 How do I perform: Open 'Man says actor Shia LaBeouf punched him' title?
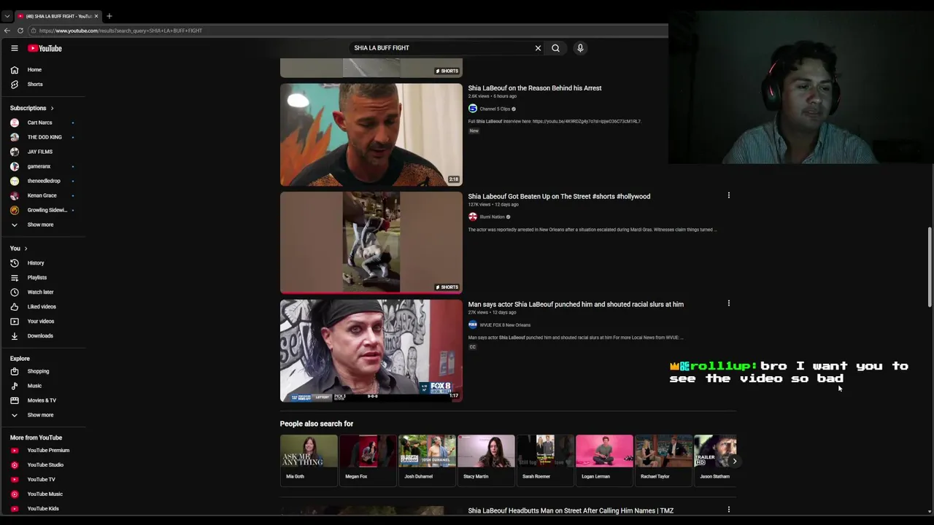pos(576,304)
